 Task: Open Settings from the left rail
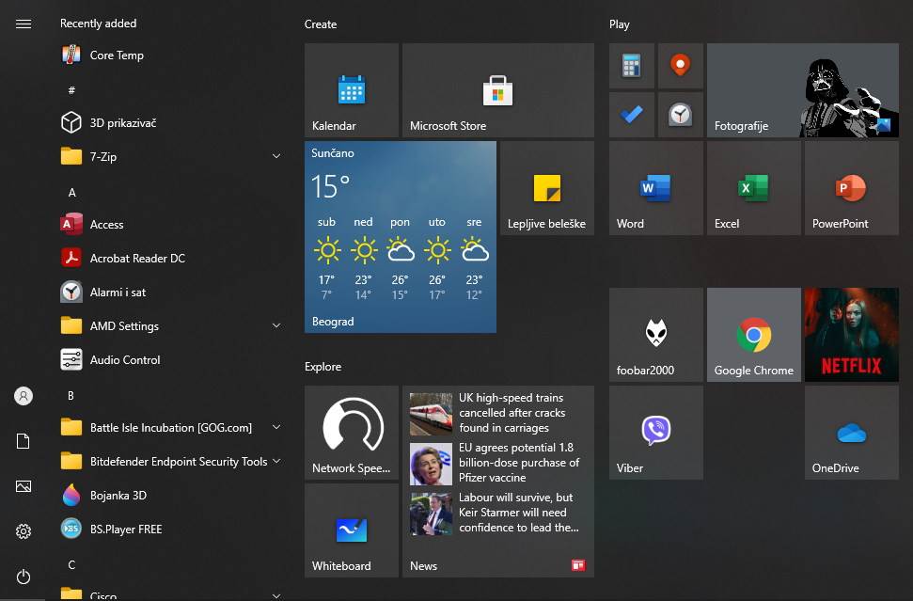tap(23, 531)
